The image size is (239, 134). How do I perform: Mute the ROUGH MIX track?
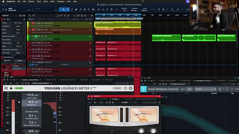click(x=33, y=23)
